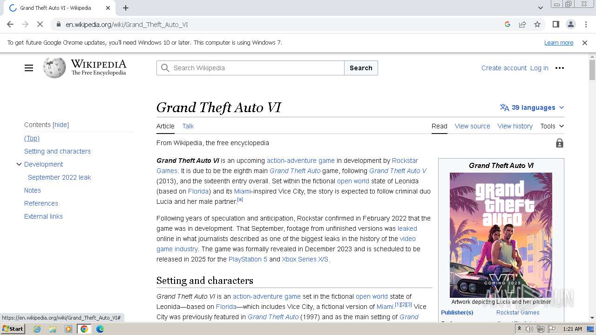
Task: Switch to the Article tab
Action: (165, 126)
